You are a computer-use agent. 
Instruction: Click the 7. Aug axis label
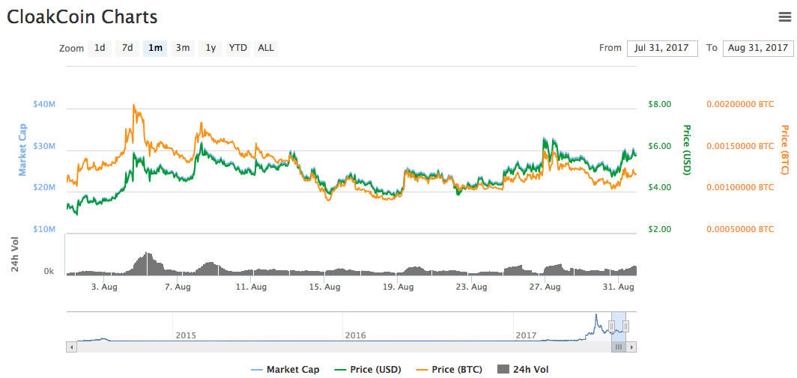tap(177, 287)
